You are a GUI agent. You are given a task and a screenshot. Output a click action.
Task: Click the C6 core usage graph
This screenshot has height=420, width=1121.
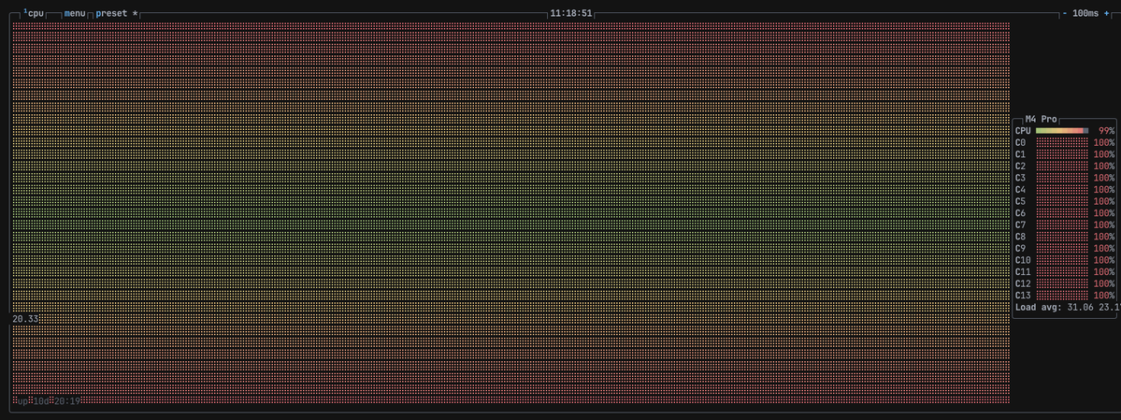point(1062,213)
